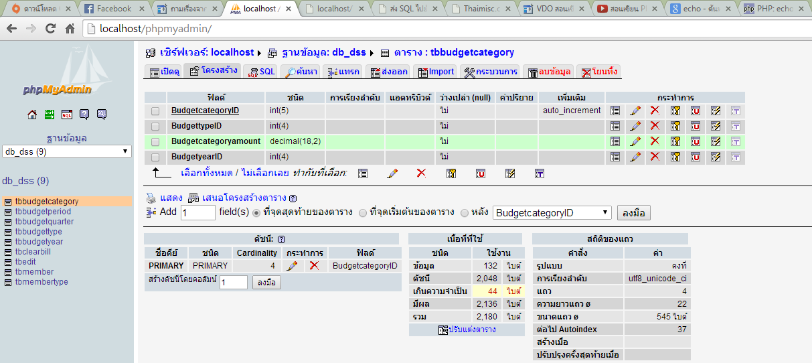Check the BudgetyearID row checkbox
The width and height of the screenshot is (812, 363).
pos(155,157)
